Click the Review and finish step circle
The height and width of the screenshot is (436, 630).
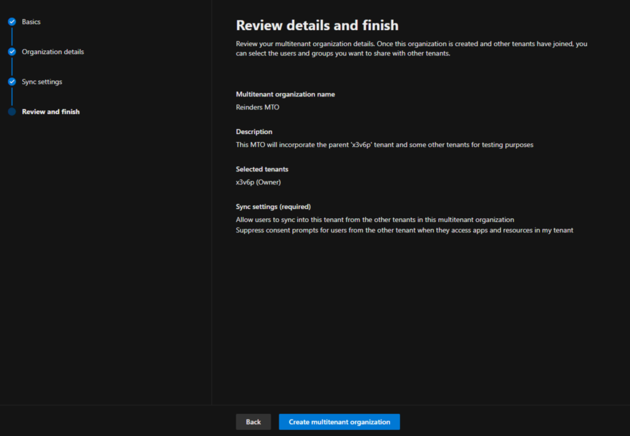pos(12,111)
